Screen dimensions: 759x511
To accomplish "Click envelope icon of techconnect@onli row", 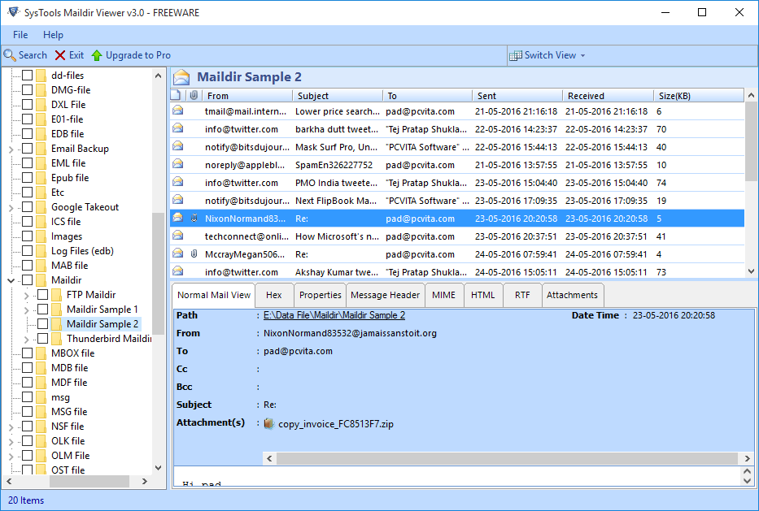I will (177, 236).
